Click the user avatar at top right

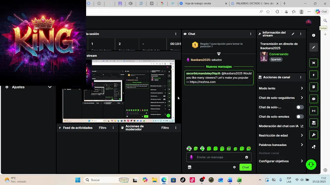(309, 22)
